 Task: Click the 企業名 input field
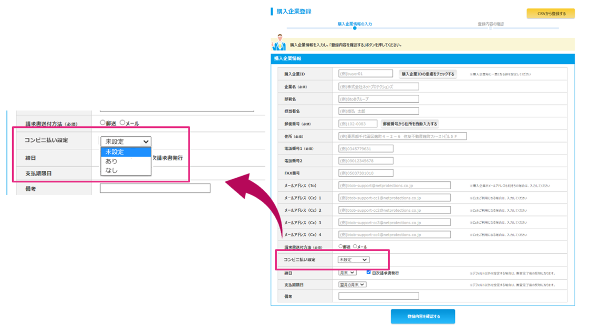(x=378, y=86)
